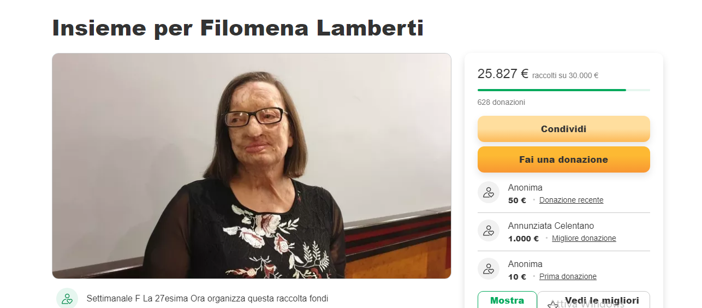Click the title Insieme per Filomena Lamberti
The image size is (702, 308).
pos(238,28)
